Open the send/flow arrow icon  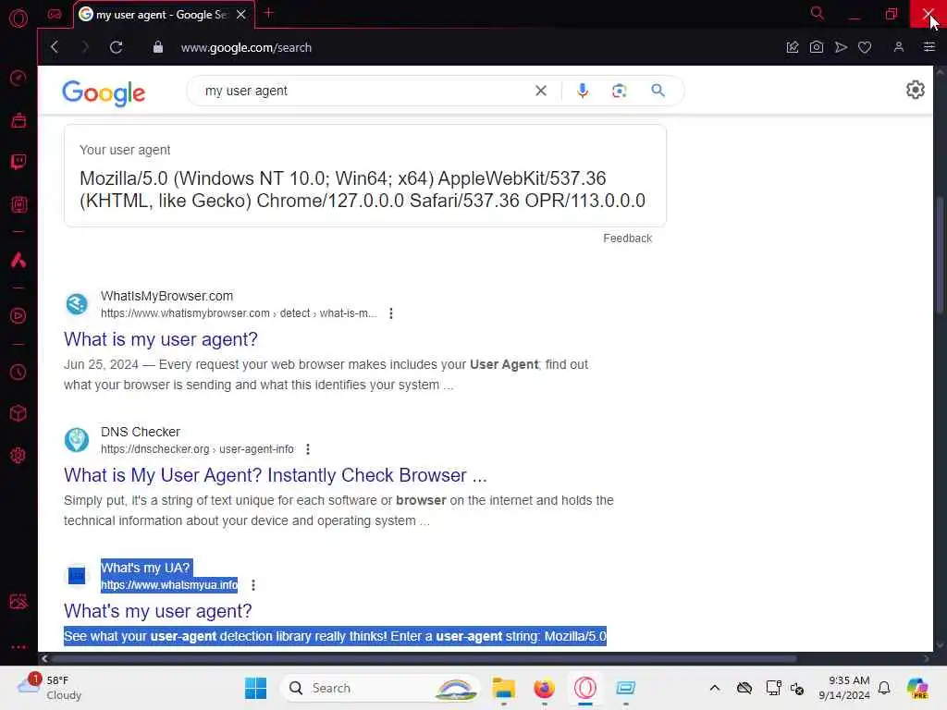pos(841,47)
